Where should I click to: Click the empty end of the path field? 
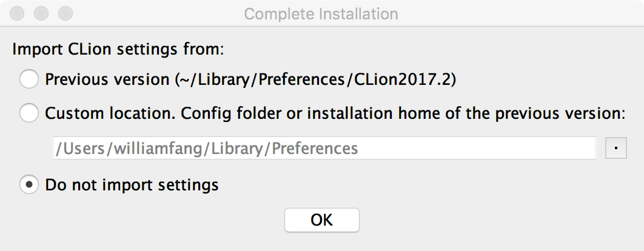(477, 148)
